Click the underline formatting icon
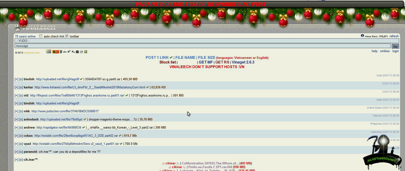 pos(61,52)
